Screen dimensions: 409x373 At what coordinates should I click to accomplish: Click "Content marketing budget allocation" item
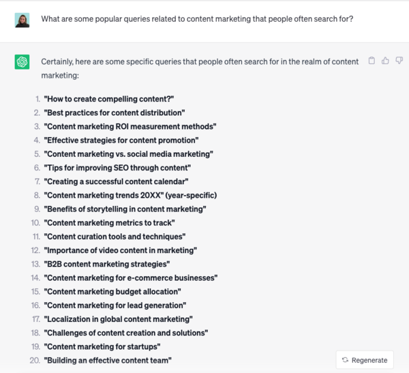point(113,291)
